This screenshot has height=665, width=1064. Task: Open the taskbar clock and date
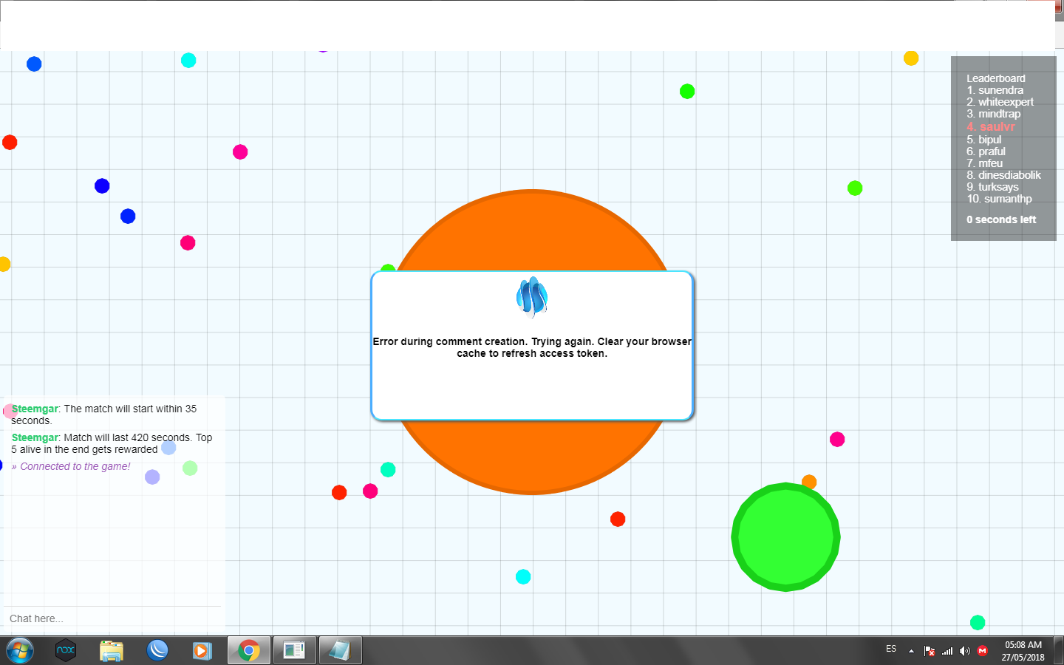tap(1023, 651)
